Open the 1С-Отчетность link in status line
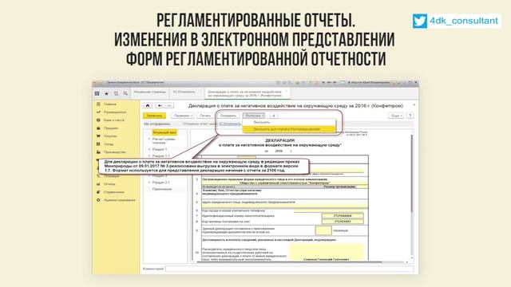 [x=229, y=124]
